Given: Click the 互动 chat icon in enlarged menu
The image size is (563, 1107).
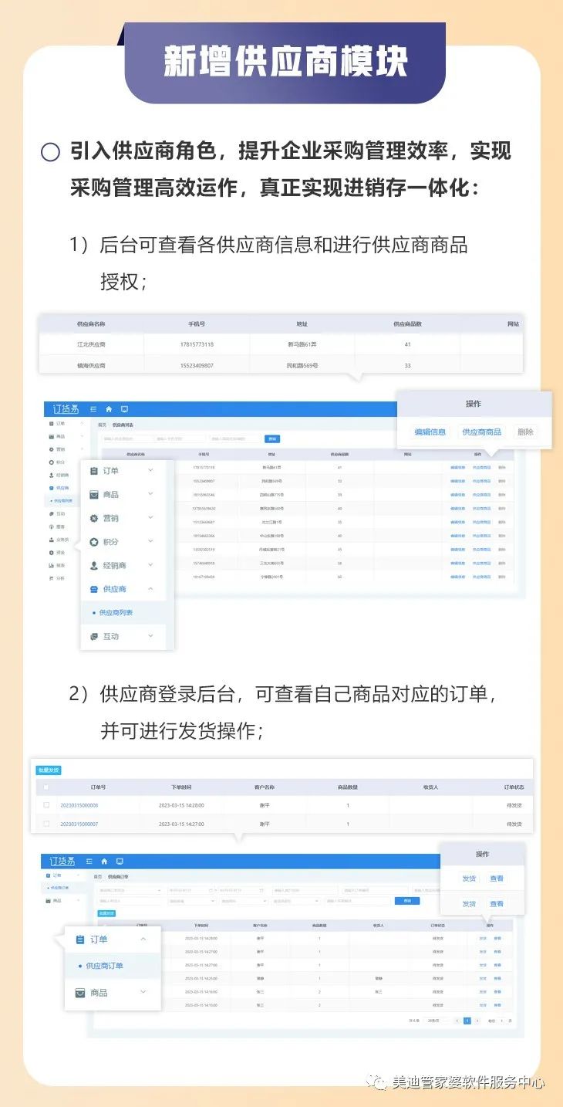Looking at the screenshot, I should pos(93,636).
